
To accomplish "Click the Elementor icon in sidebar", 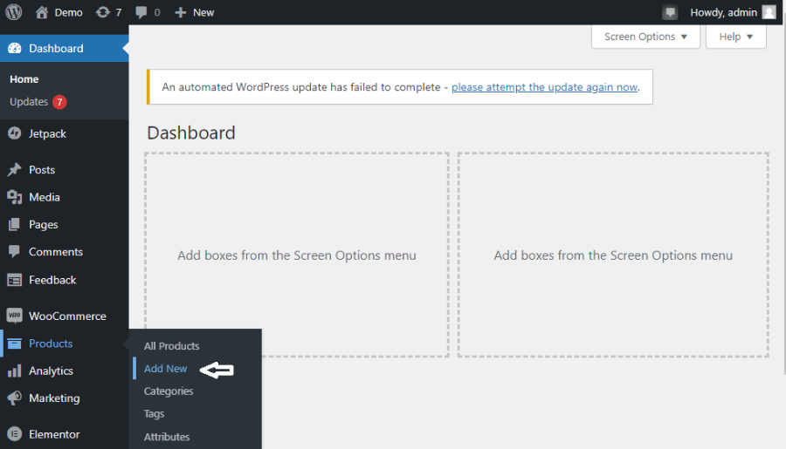I will click(x=15, y=434).
